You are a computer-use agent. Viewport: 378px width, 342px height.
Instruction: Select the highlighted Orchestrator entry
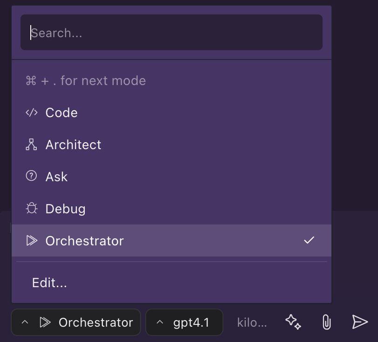coord(171,240)
